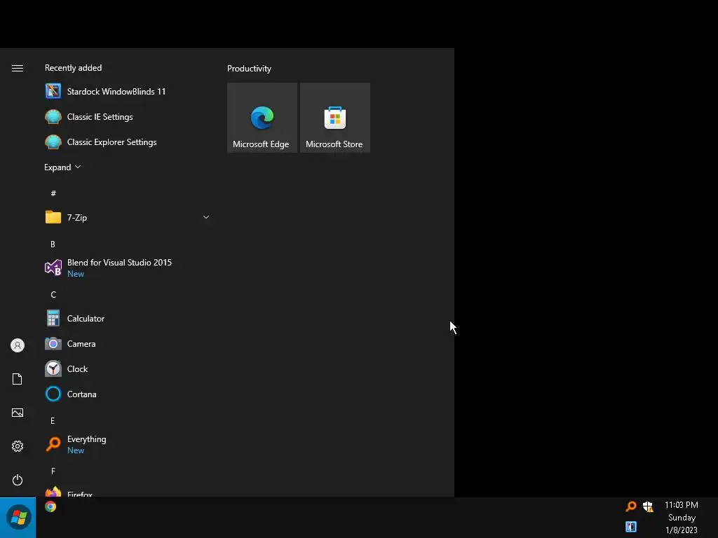Viewport: 718px width, 538px height.
Task: Click the blue tray icon below Everything
Action: (x=631, y=527)
